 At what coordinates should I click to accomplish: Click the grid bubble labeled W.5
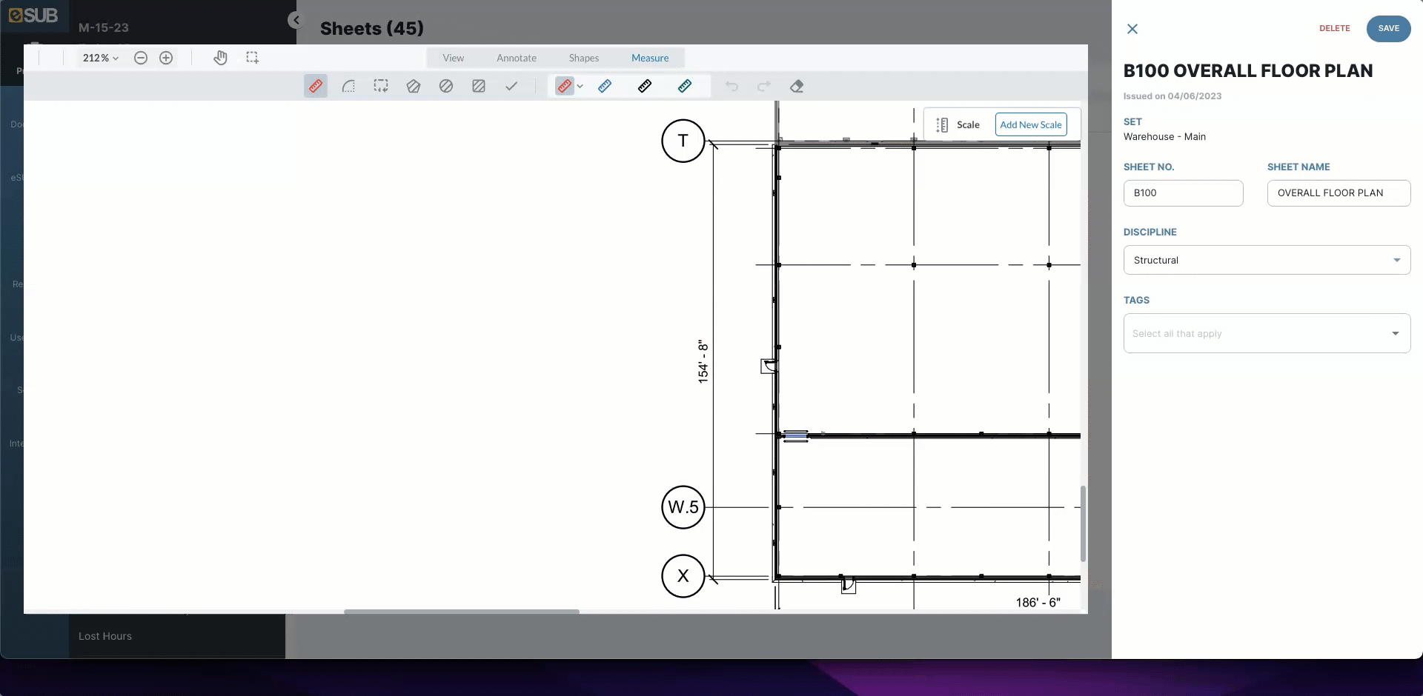(683, 507)
